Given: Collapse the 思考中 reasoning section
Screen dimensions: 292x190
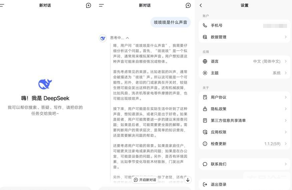Looking at the screenshot, I should 127,38.
